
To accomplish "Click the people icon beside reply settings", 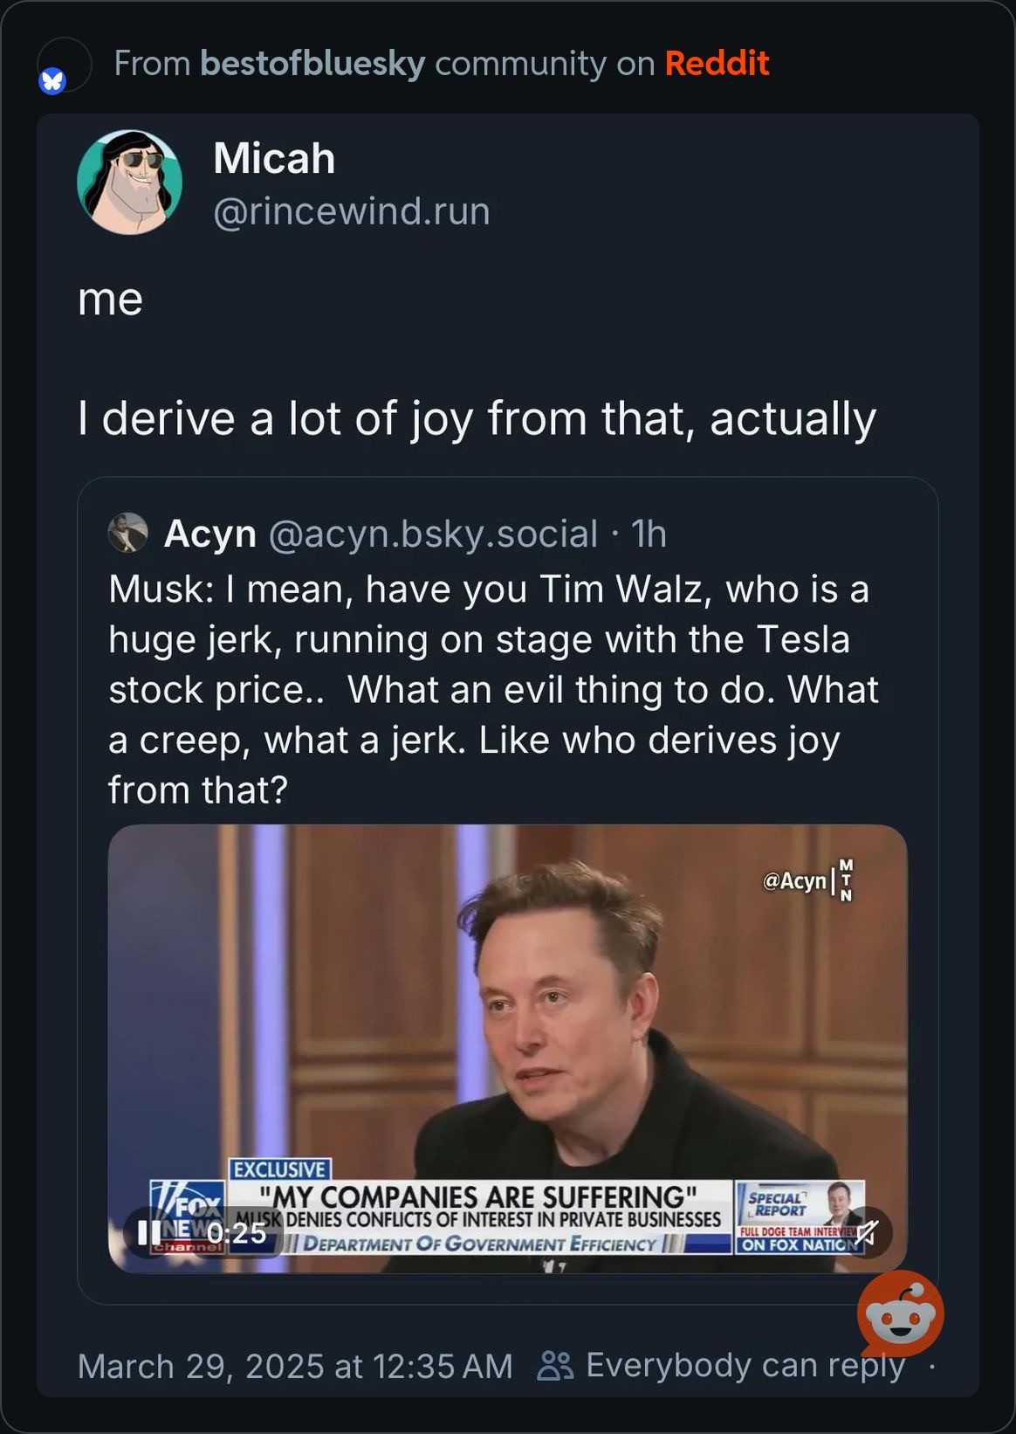I will coord(555,1365).
